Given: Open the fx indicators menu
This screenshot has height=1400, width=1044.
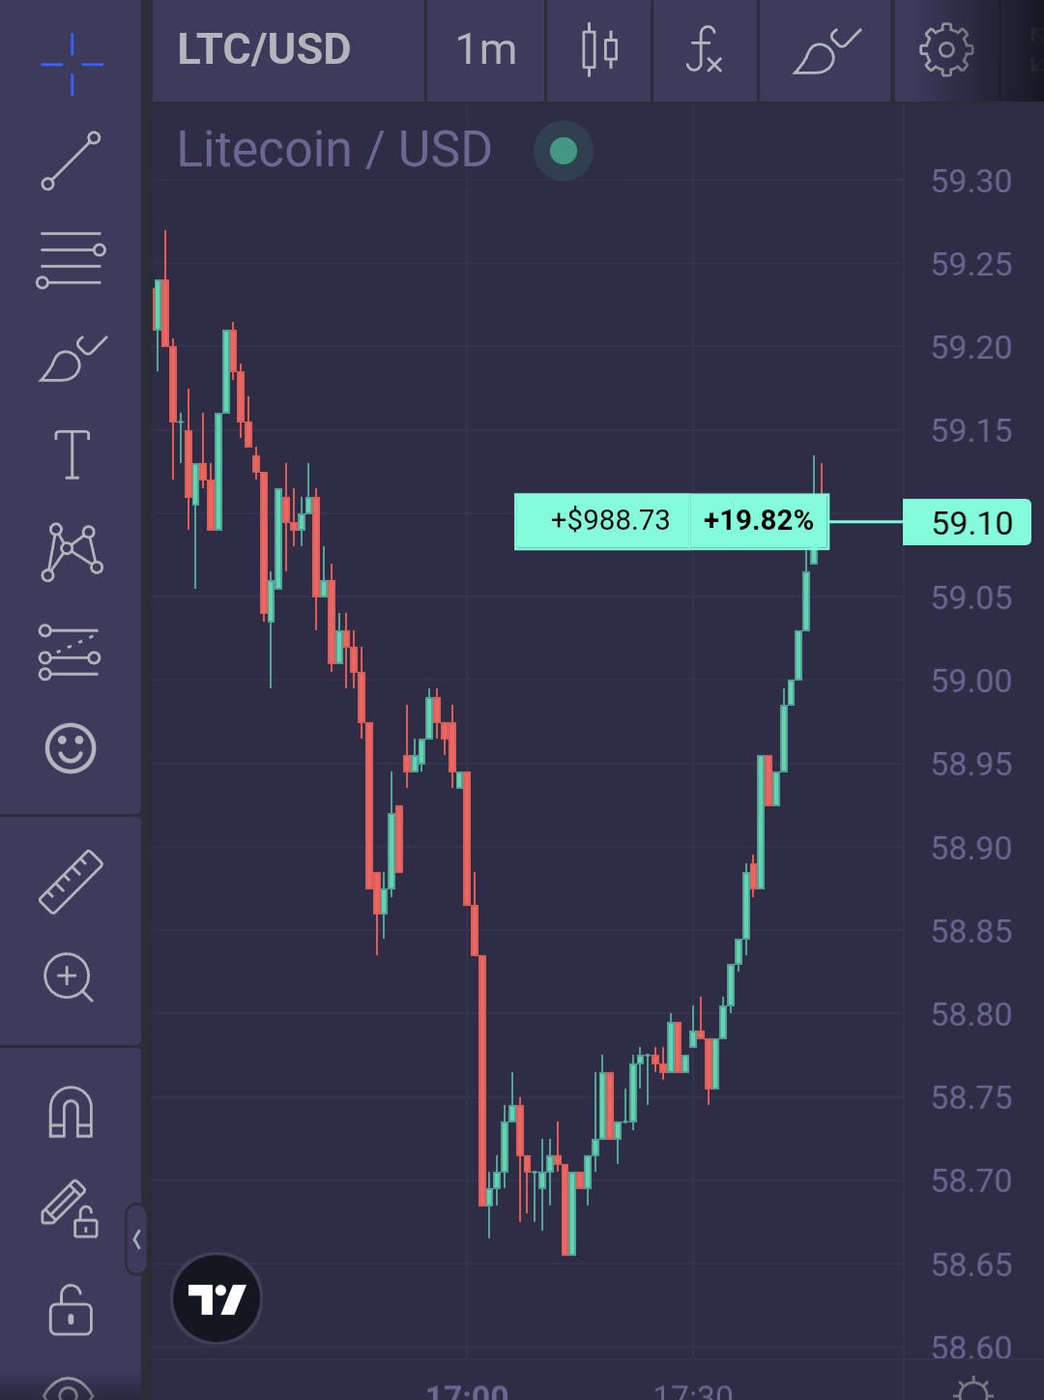Looking at the screenshot, I should [704, 49].
